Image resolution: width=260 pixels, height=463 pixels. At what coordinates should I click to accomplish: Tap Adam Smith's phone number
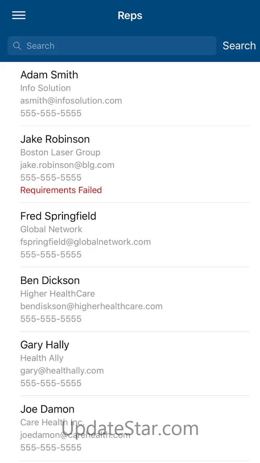point(51,113)
